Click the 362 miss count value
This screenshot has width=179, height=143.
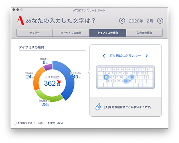click(x=50, y=83)
